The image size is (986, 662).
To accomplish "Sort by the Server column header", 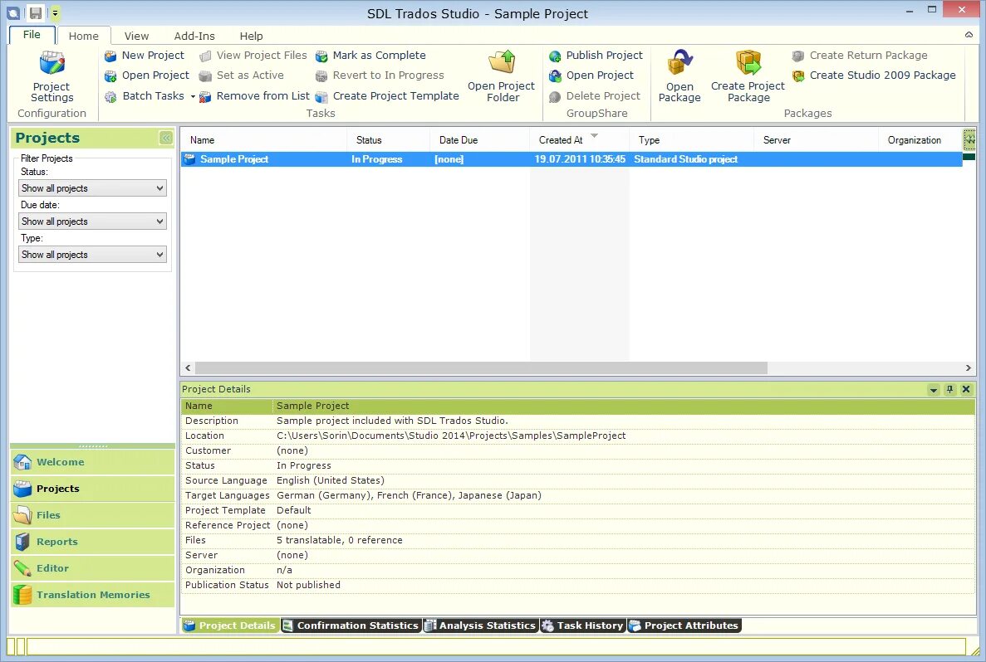I will click(x=816, y=140).
